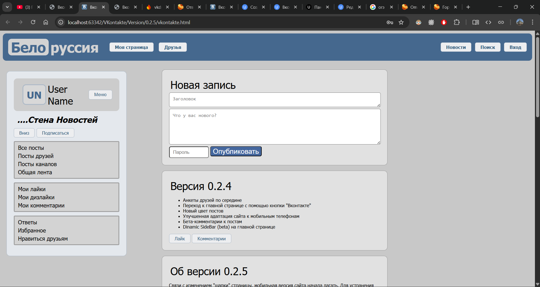Open Избранное in the sidebar
The width and height of the screenshot is (540, 287).
(32, 230)
